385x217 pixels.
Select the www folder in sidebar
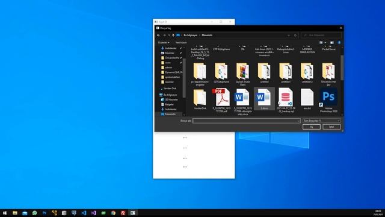tap(168, 63)
